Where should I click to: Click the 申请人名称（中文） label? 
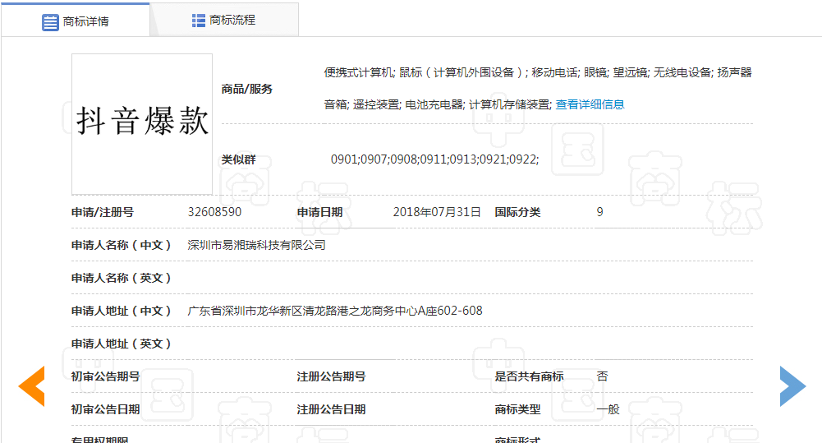pos(122,245)
